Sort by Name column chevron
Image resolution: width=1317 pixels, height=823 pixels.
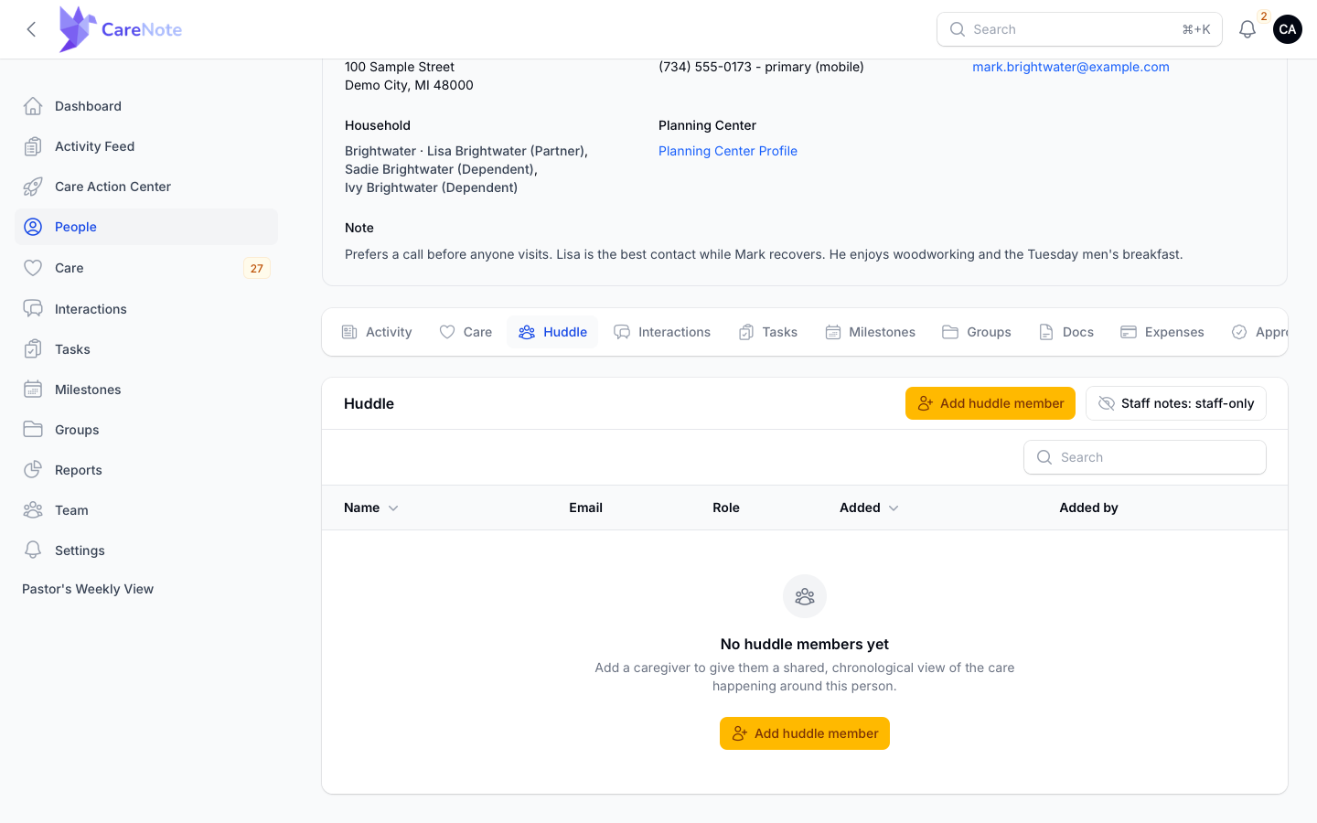pos(393,508)
